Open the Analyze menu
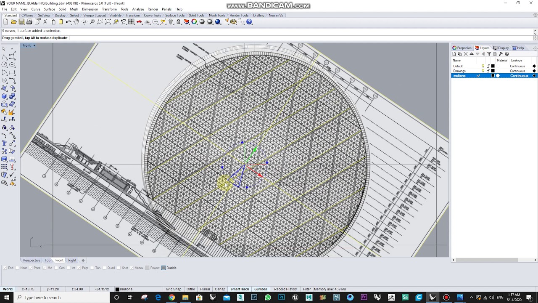Viewport: 538px width, 303px height. point(138,9)
